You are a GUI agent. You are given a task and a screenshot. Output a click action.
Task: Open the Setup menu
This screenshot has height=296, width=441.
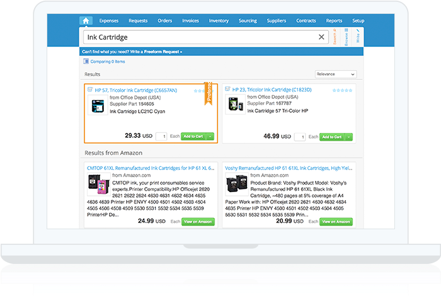(x=358, y=21)
